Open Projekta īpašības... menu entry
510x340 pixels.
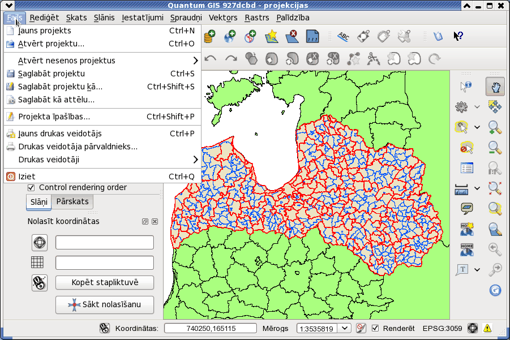[x=102, y=117]
